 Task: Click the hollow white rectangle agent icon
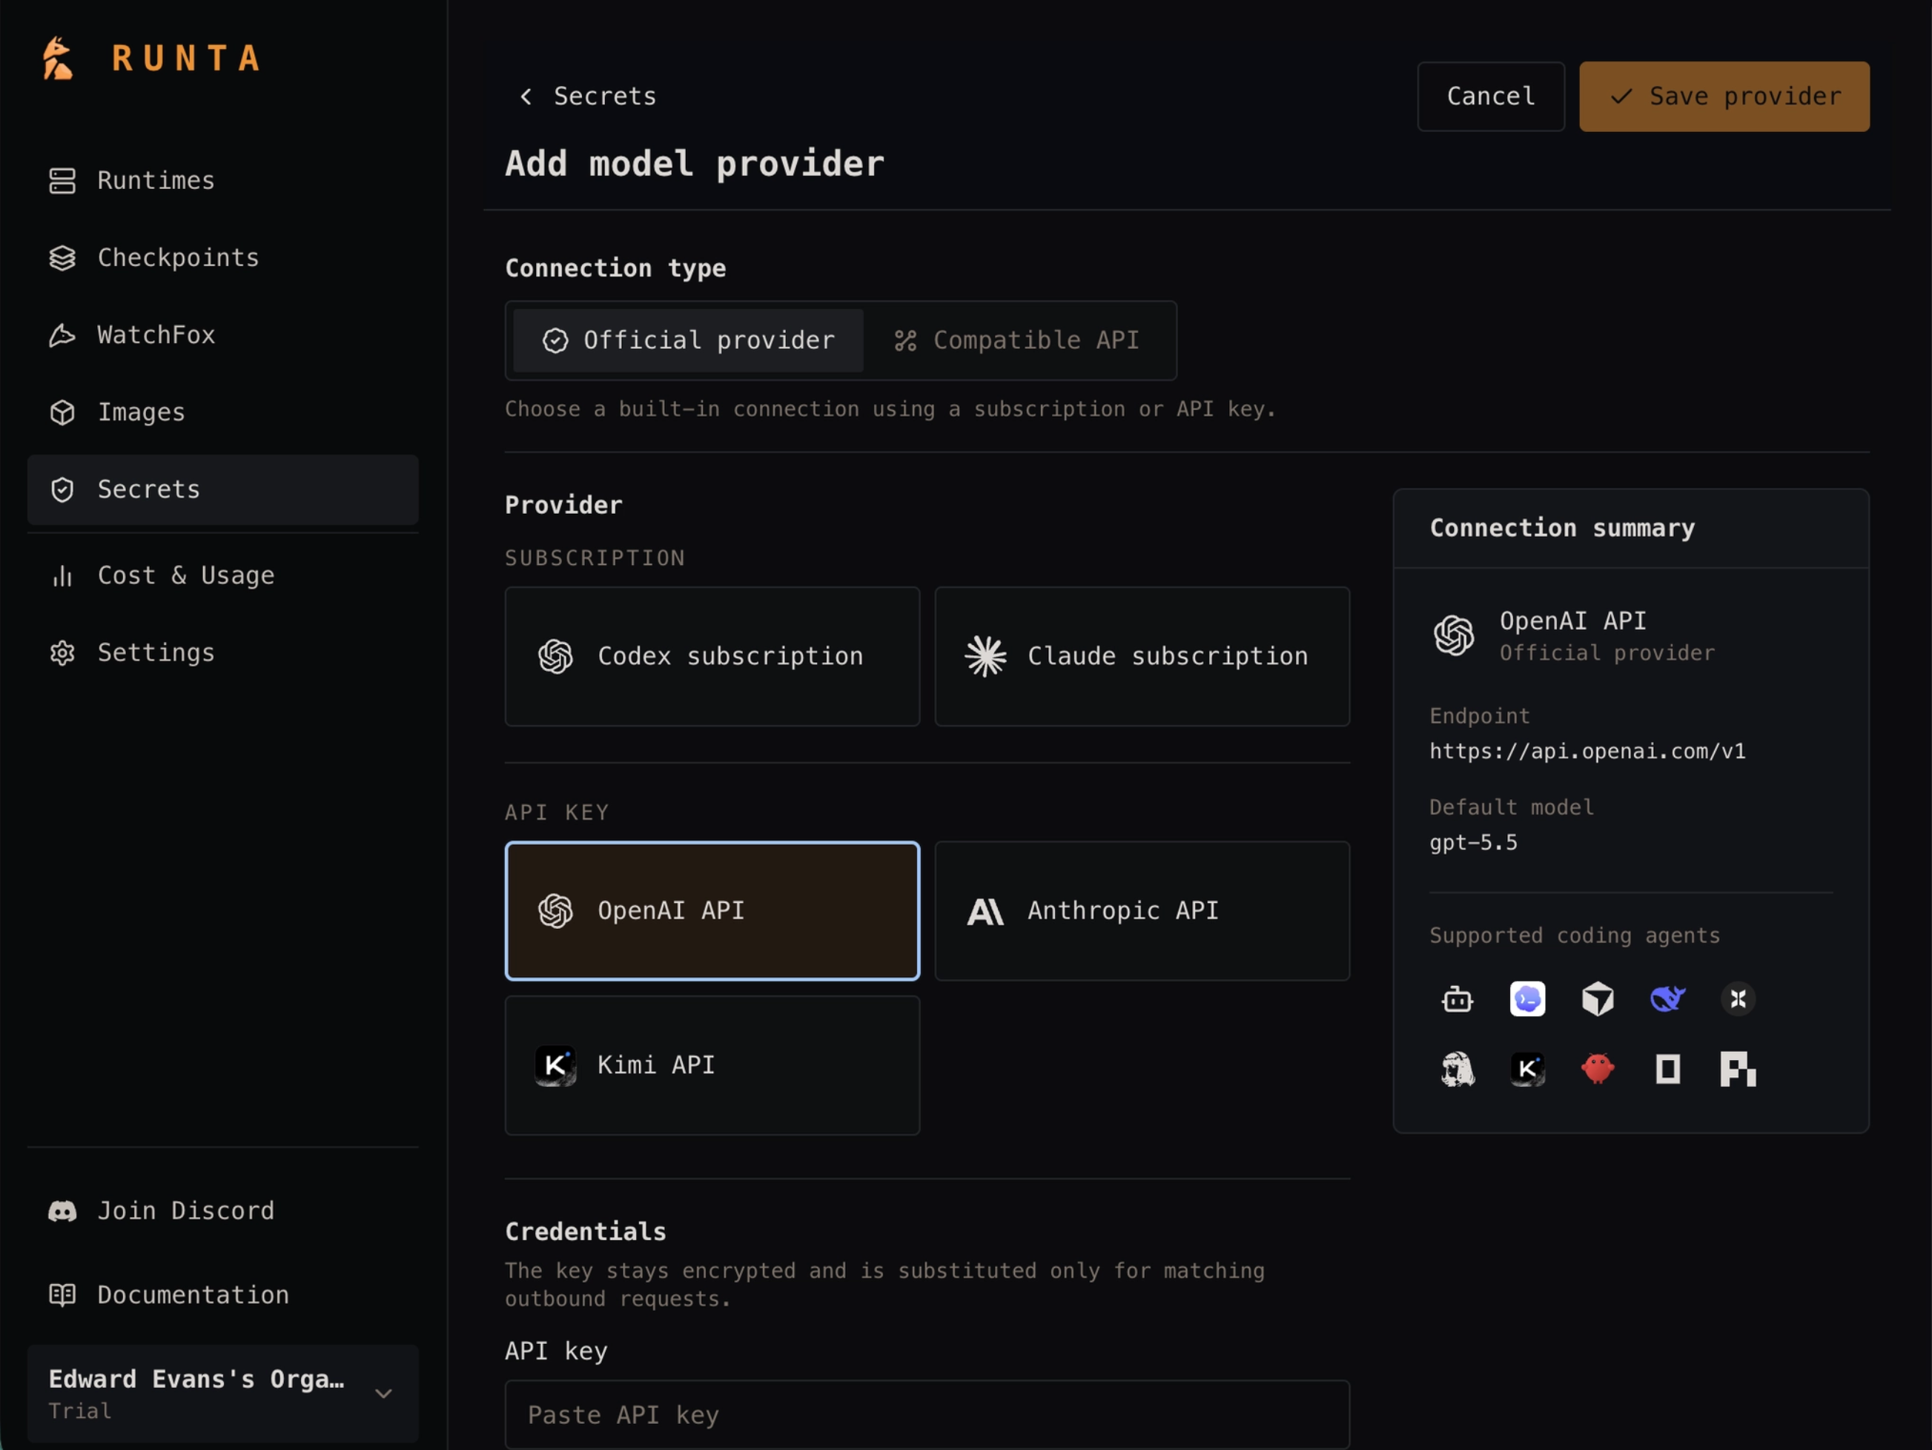[1667, 1069]
